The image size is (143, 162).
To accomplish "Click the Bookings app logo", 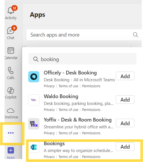I will click(34, 147).
